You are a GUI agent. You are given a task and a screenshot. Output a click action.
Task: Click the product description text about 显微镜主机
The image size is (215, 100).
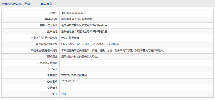(x=113, y=51)
